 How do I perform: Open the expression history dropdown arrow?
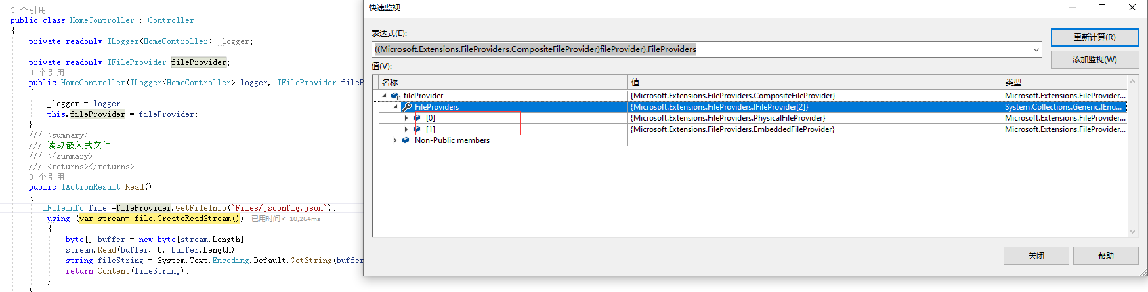pyautogui.click(x=1036, y=49)
